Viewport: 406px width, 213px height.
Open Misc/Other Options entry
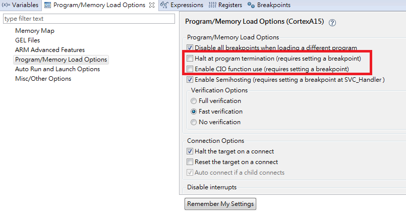[43, 79]
